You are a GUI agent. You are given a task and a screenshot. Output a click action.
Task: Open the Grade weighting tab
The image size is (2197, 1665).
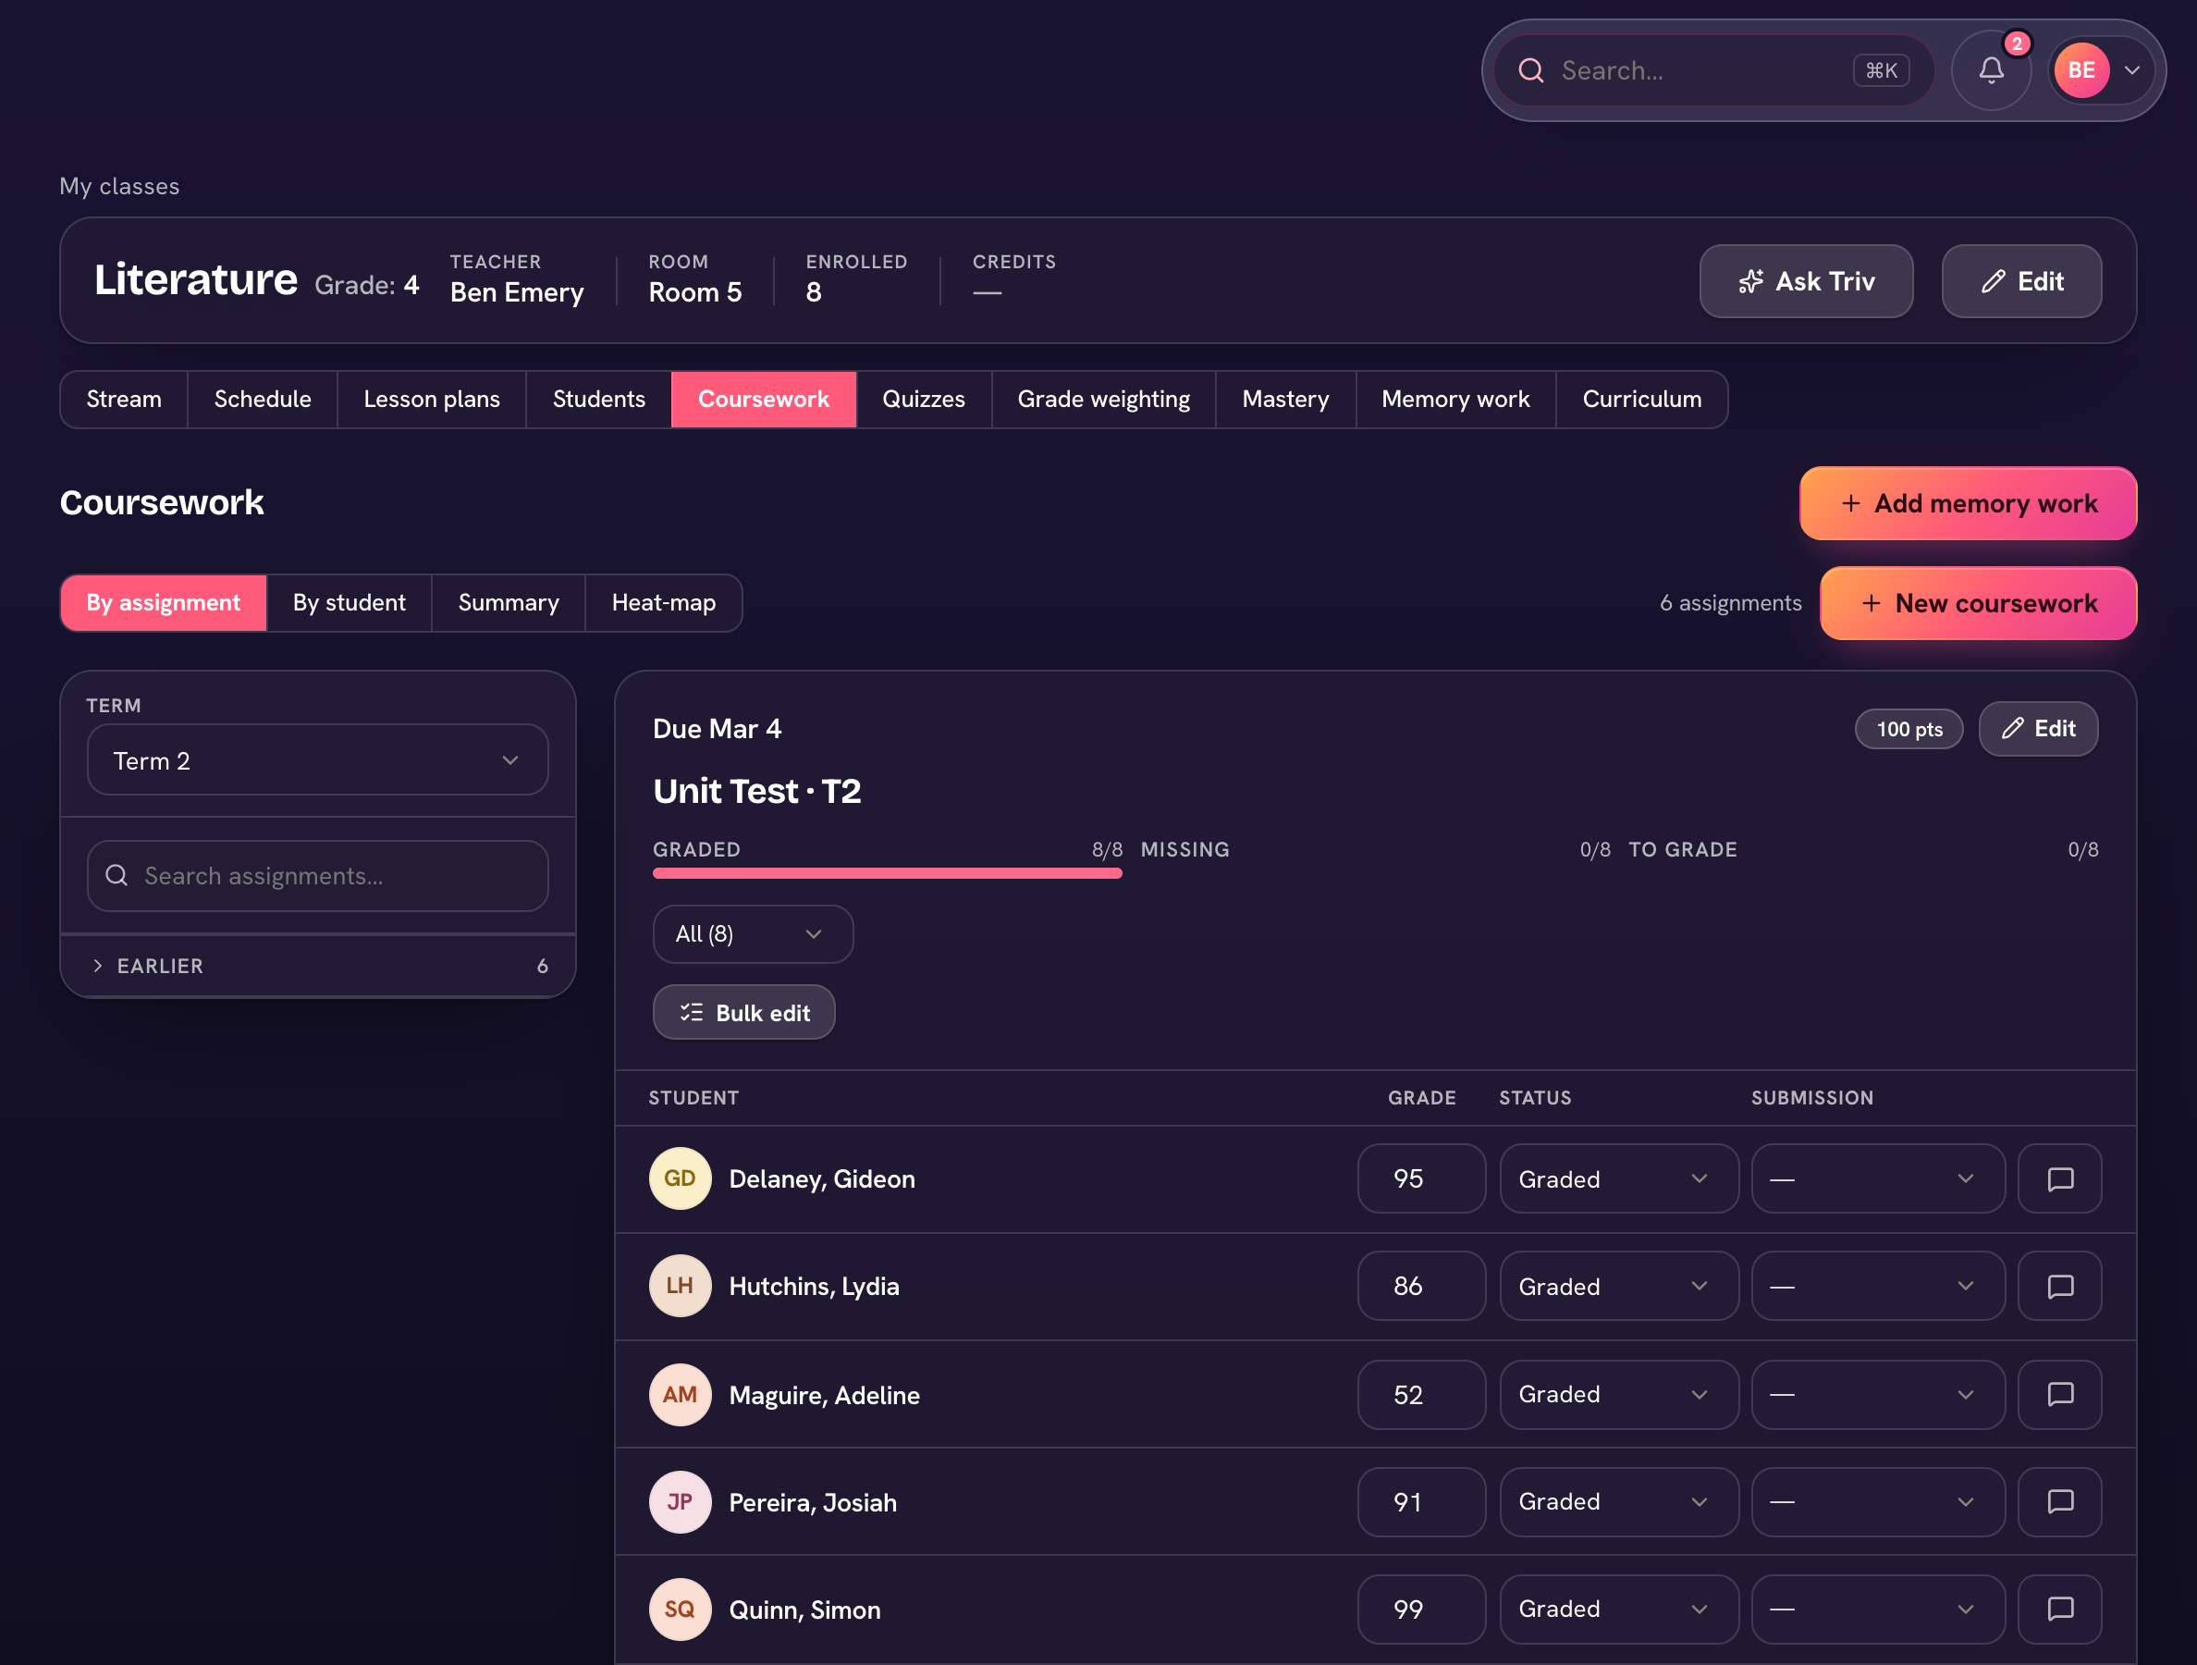click(1103, 400)
